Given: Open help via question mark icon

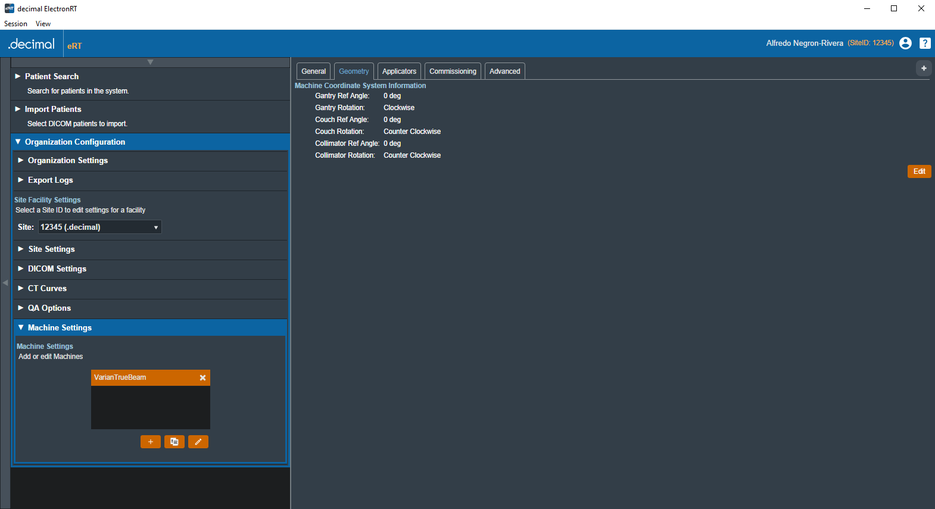Looking at the screenshot, I should pos(924,43).
